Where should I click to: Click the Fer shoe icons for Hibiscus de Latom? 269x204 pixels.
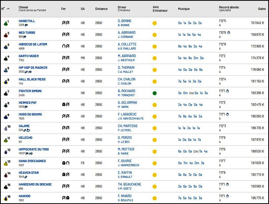(66, 46)
